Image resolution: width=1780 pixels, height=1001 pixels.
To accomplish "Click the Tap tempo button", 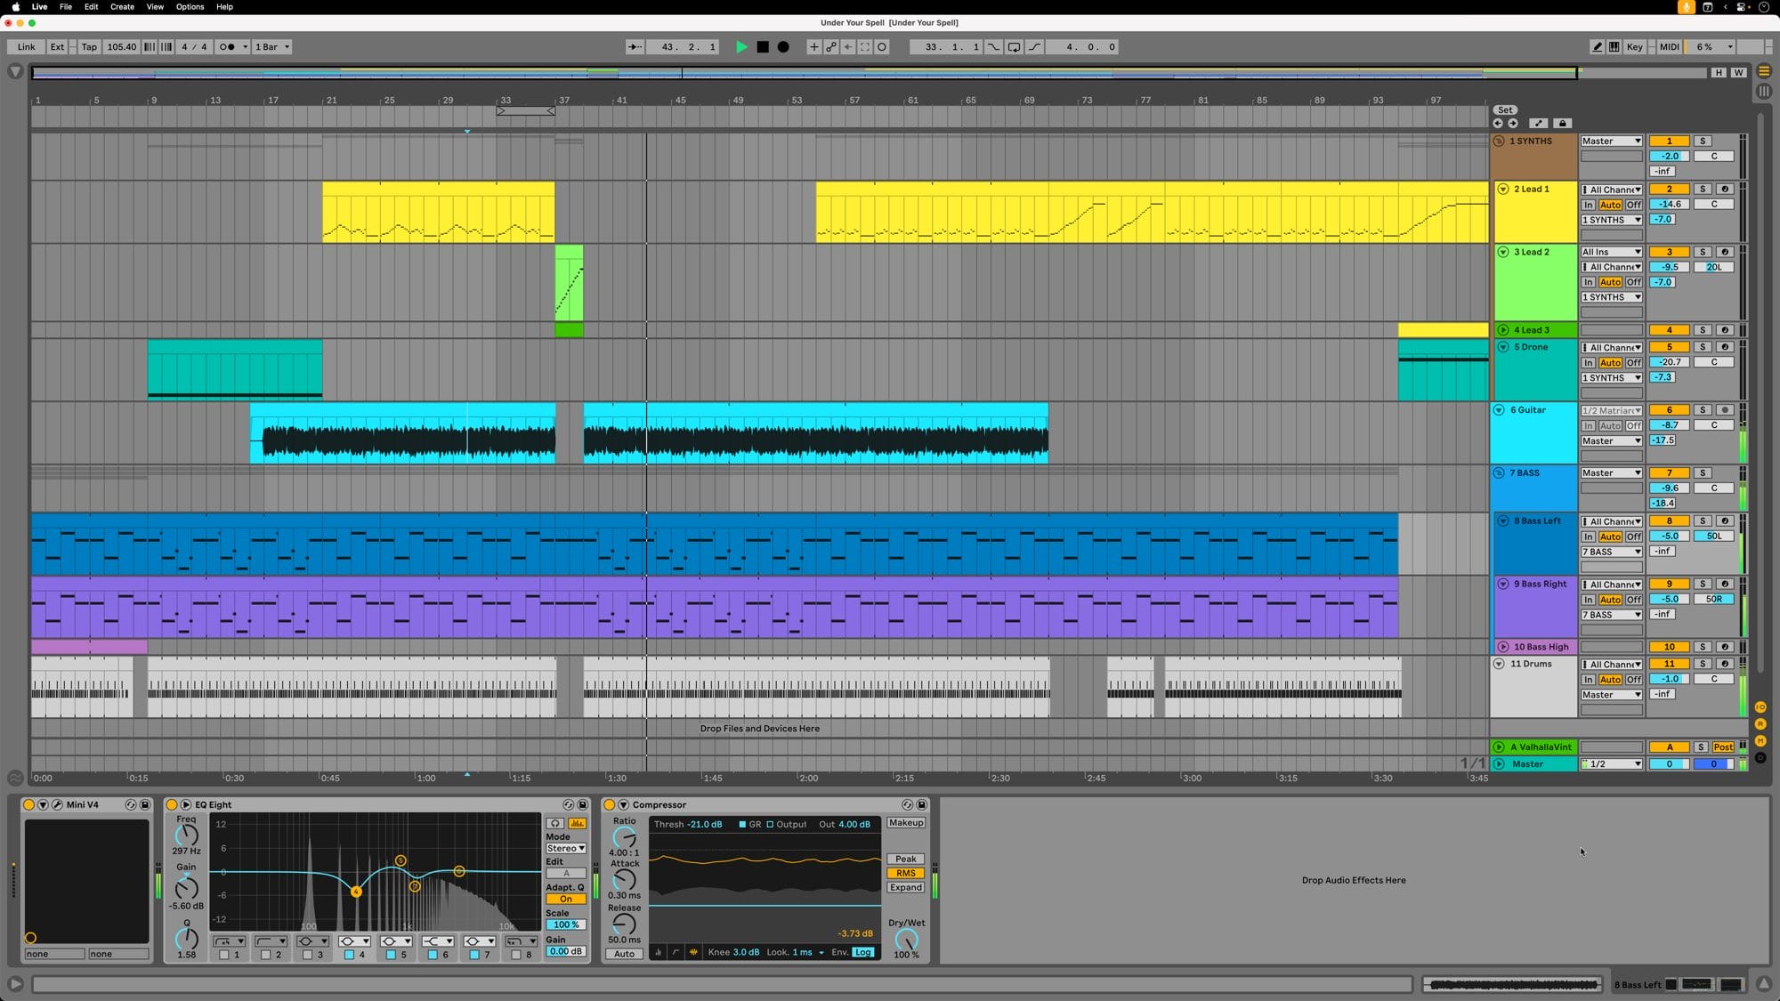I will 89,47.
